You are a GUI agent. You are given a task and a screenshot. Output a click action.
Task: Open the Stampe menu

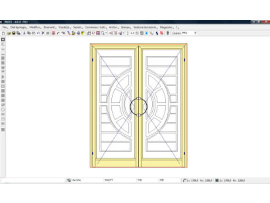click(125, 27)
